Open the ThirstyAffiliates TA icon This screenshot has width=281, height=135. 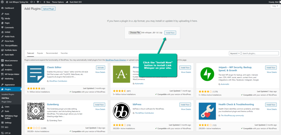click(2, 46)
